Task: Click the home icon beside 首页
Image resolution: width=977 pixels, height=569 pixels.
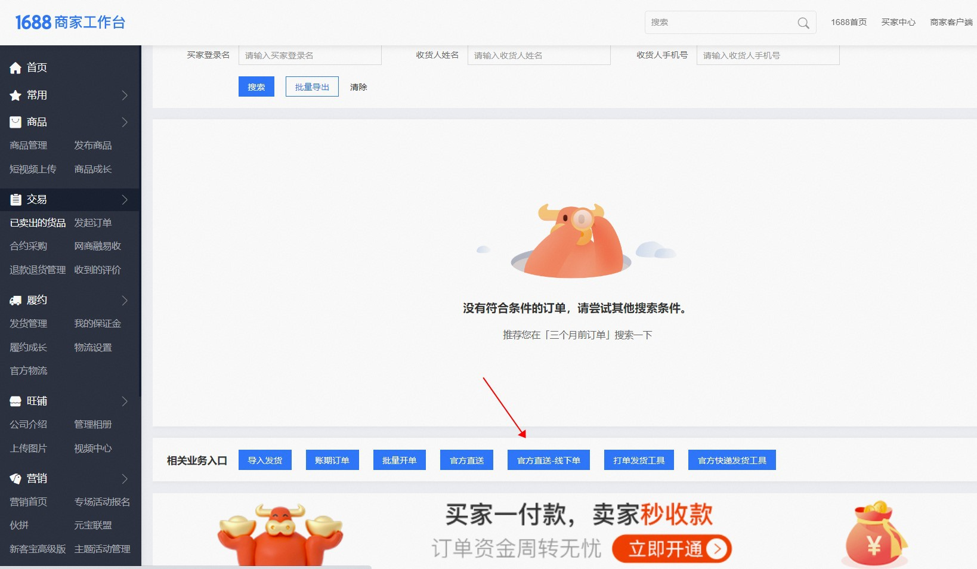Action: (x=16, y=68)
